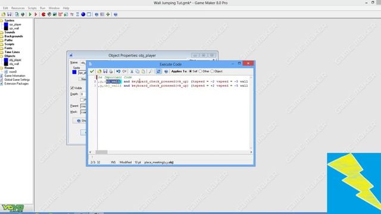
Task: Open the Resources menu
Action: point(18,8)
